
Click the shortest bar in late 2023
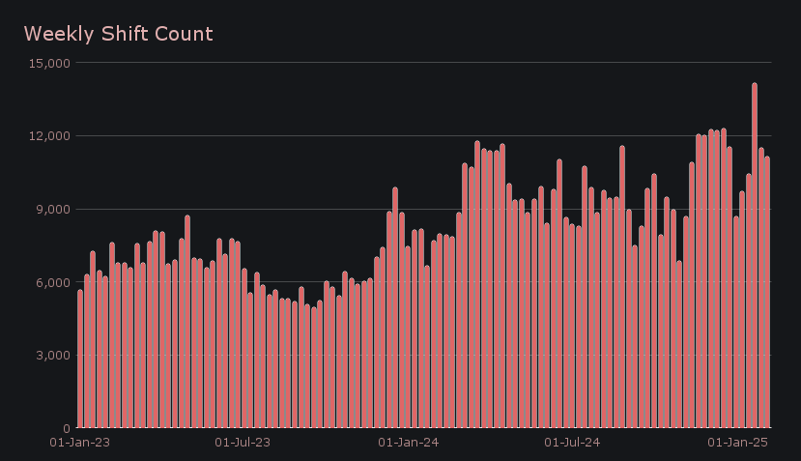click(x=314, y=368)
